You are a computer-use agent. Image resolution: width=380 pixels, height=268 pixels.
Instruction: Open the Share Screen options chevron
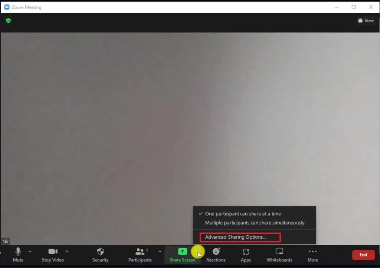point(198,251)
